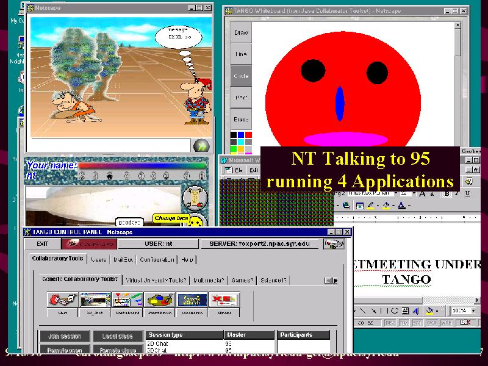
Task: Select the Text Box tool in Word drawing toolbar
Action: point(405,310)
